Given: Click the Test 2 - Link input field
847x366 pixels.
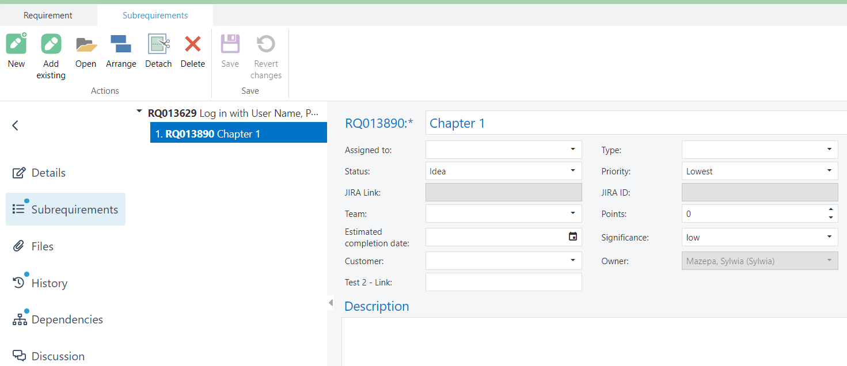Looking at the screenshot, I should click(x=503, y=282).
